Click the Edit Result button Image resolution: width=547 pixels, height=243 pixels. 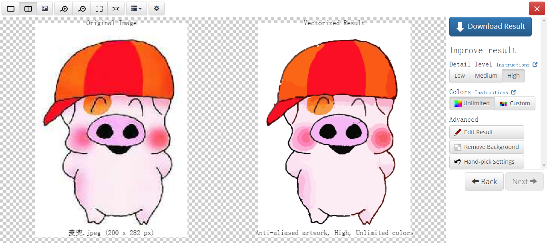pos(486,132)
